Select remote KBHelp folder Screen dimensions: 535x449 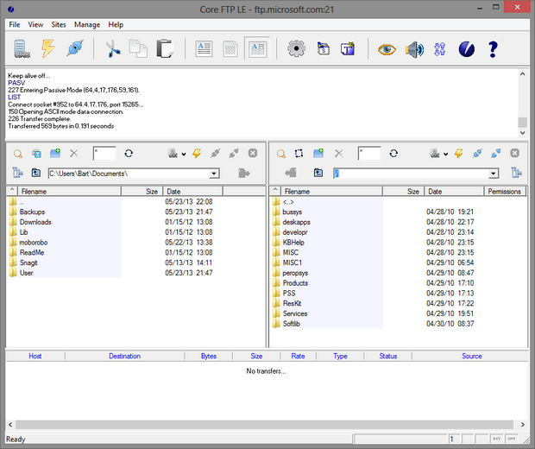[293, 243]
